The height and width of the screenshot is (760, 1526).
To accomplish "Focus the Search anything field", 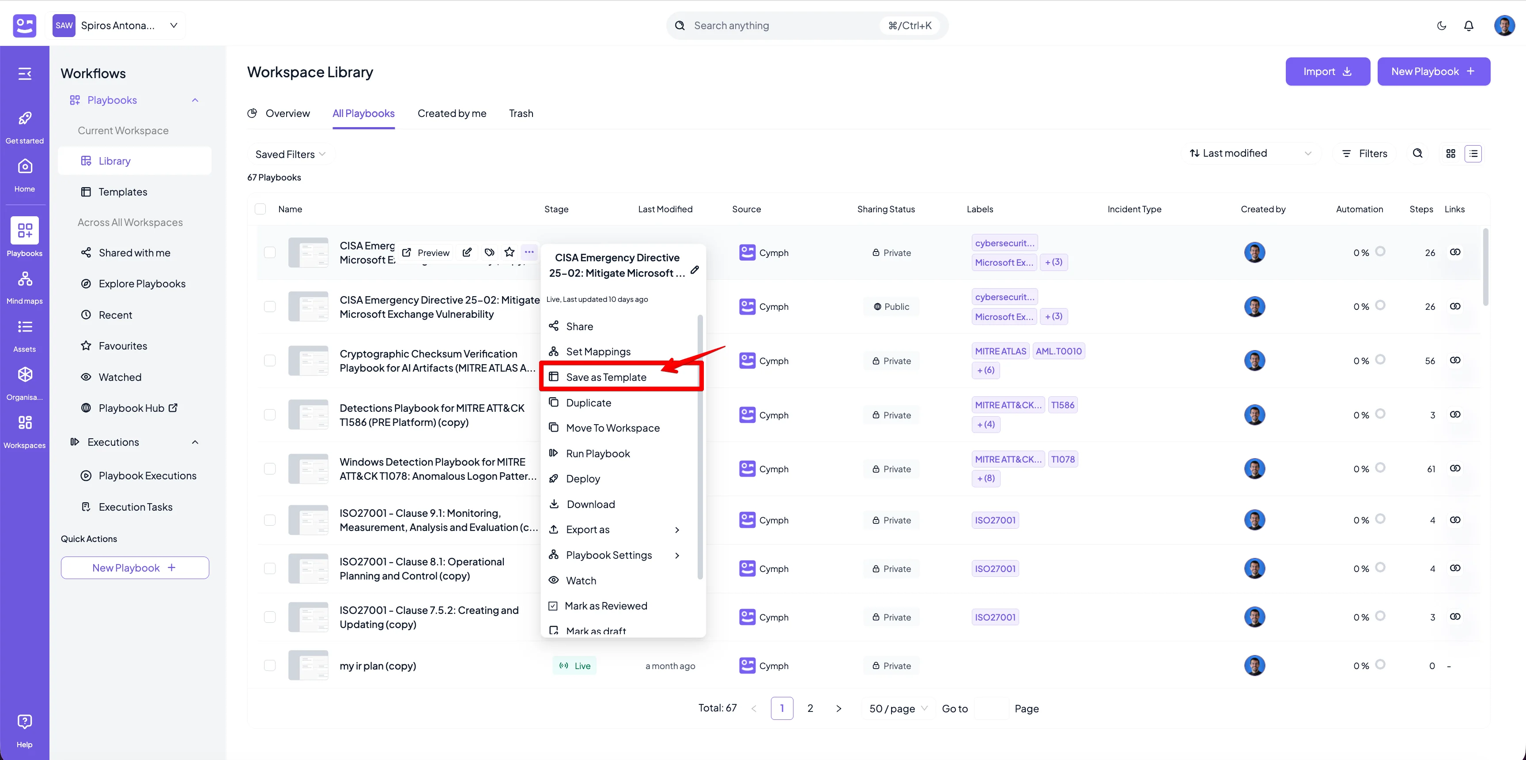I will [x=808, y=26].
